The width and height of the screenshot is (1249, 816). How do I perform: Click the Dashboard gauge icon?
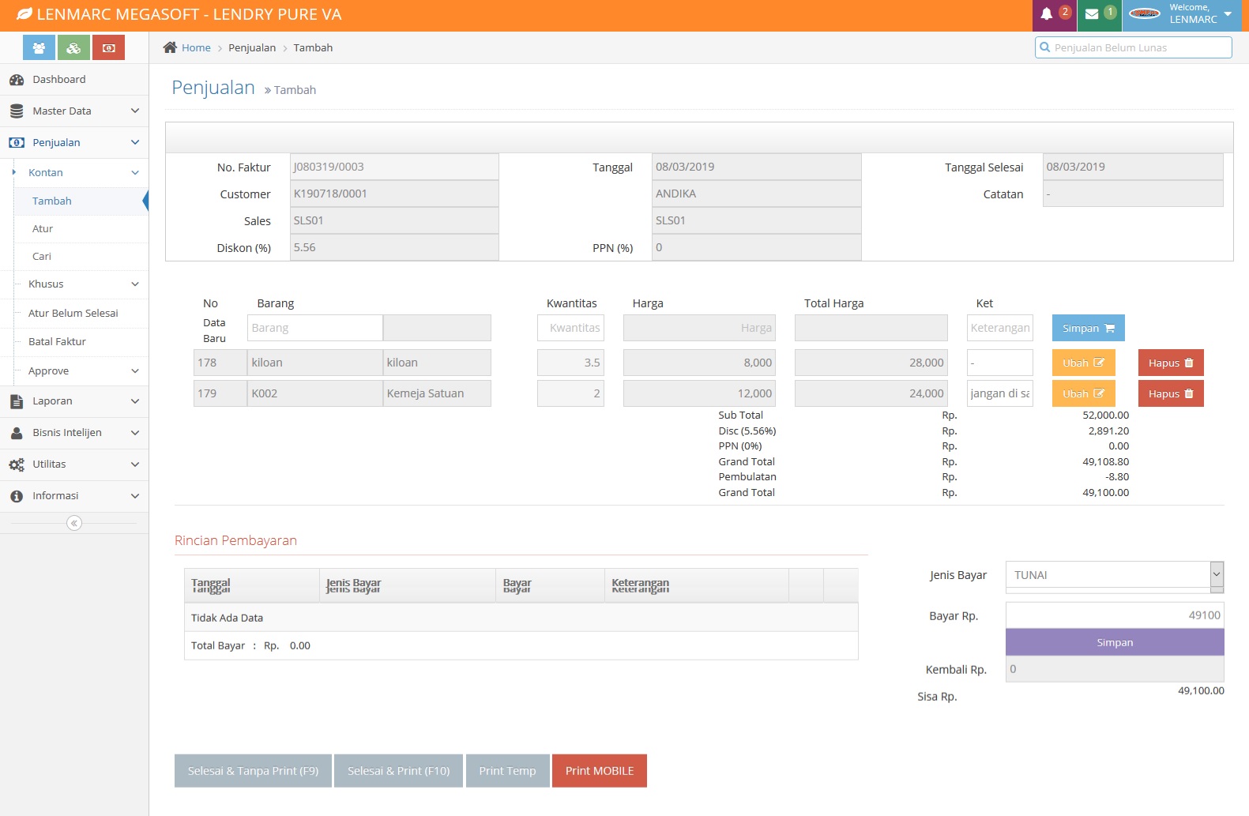17,80
